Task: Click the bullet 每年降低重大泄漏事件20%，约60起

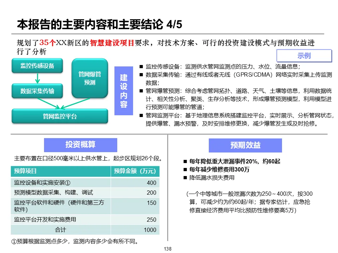Action: [x=232, y=161]
